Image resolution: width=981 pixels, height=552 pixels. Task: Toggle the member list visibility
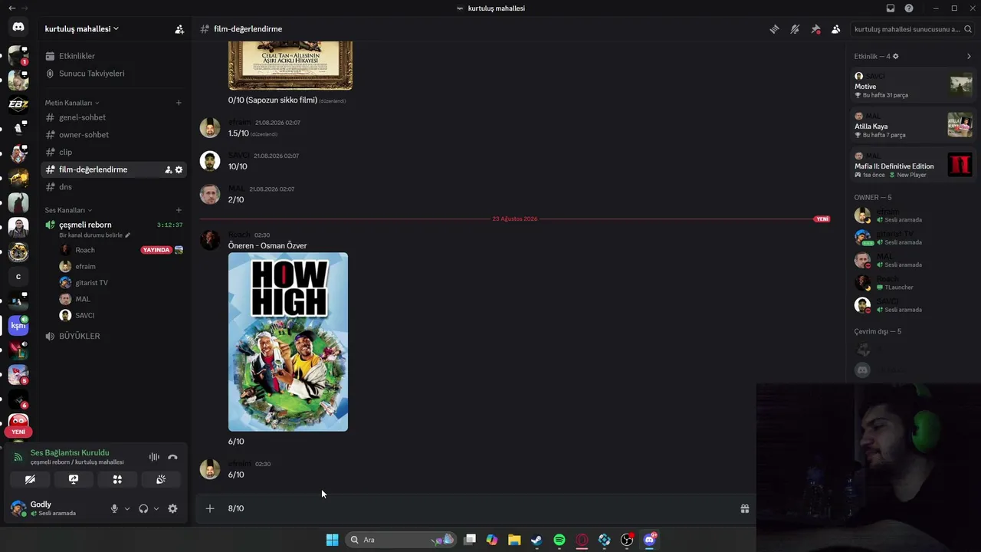836,29
